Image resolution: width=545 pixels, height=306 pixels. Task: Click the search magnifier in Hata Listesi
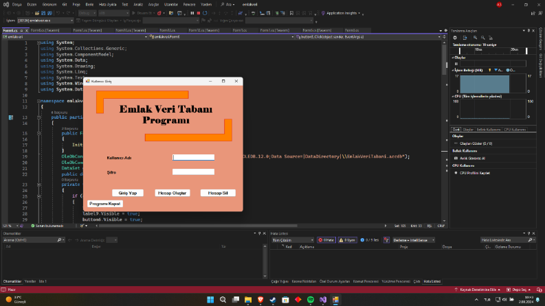tap(531, 240)
